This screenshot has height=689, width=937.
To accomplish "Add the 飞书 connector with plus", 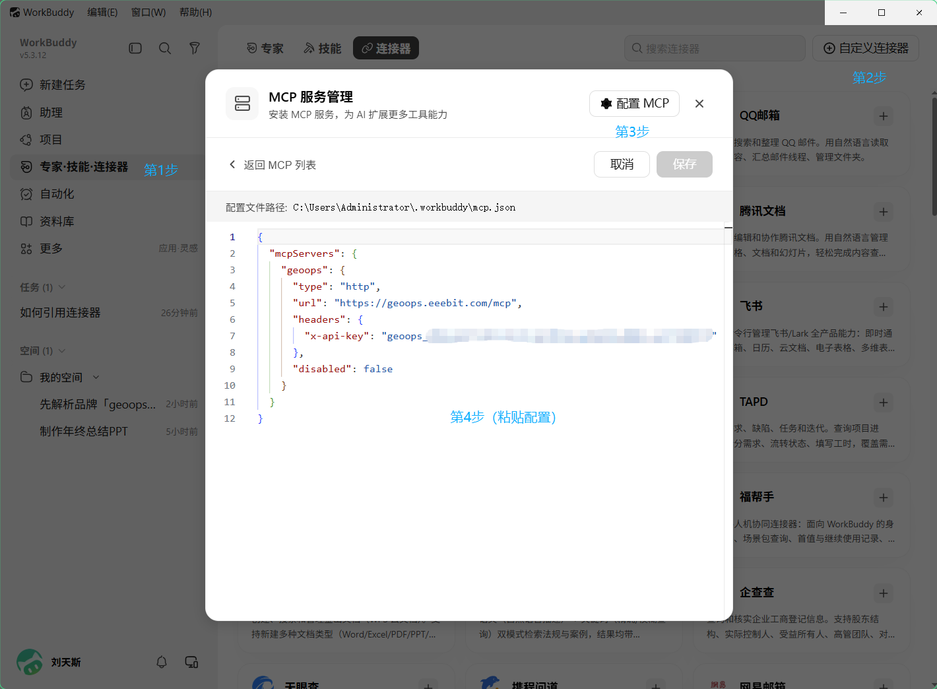I will [883, 307].
